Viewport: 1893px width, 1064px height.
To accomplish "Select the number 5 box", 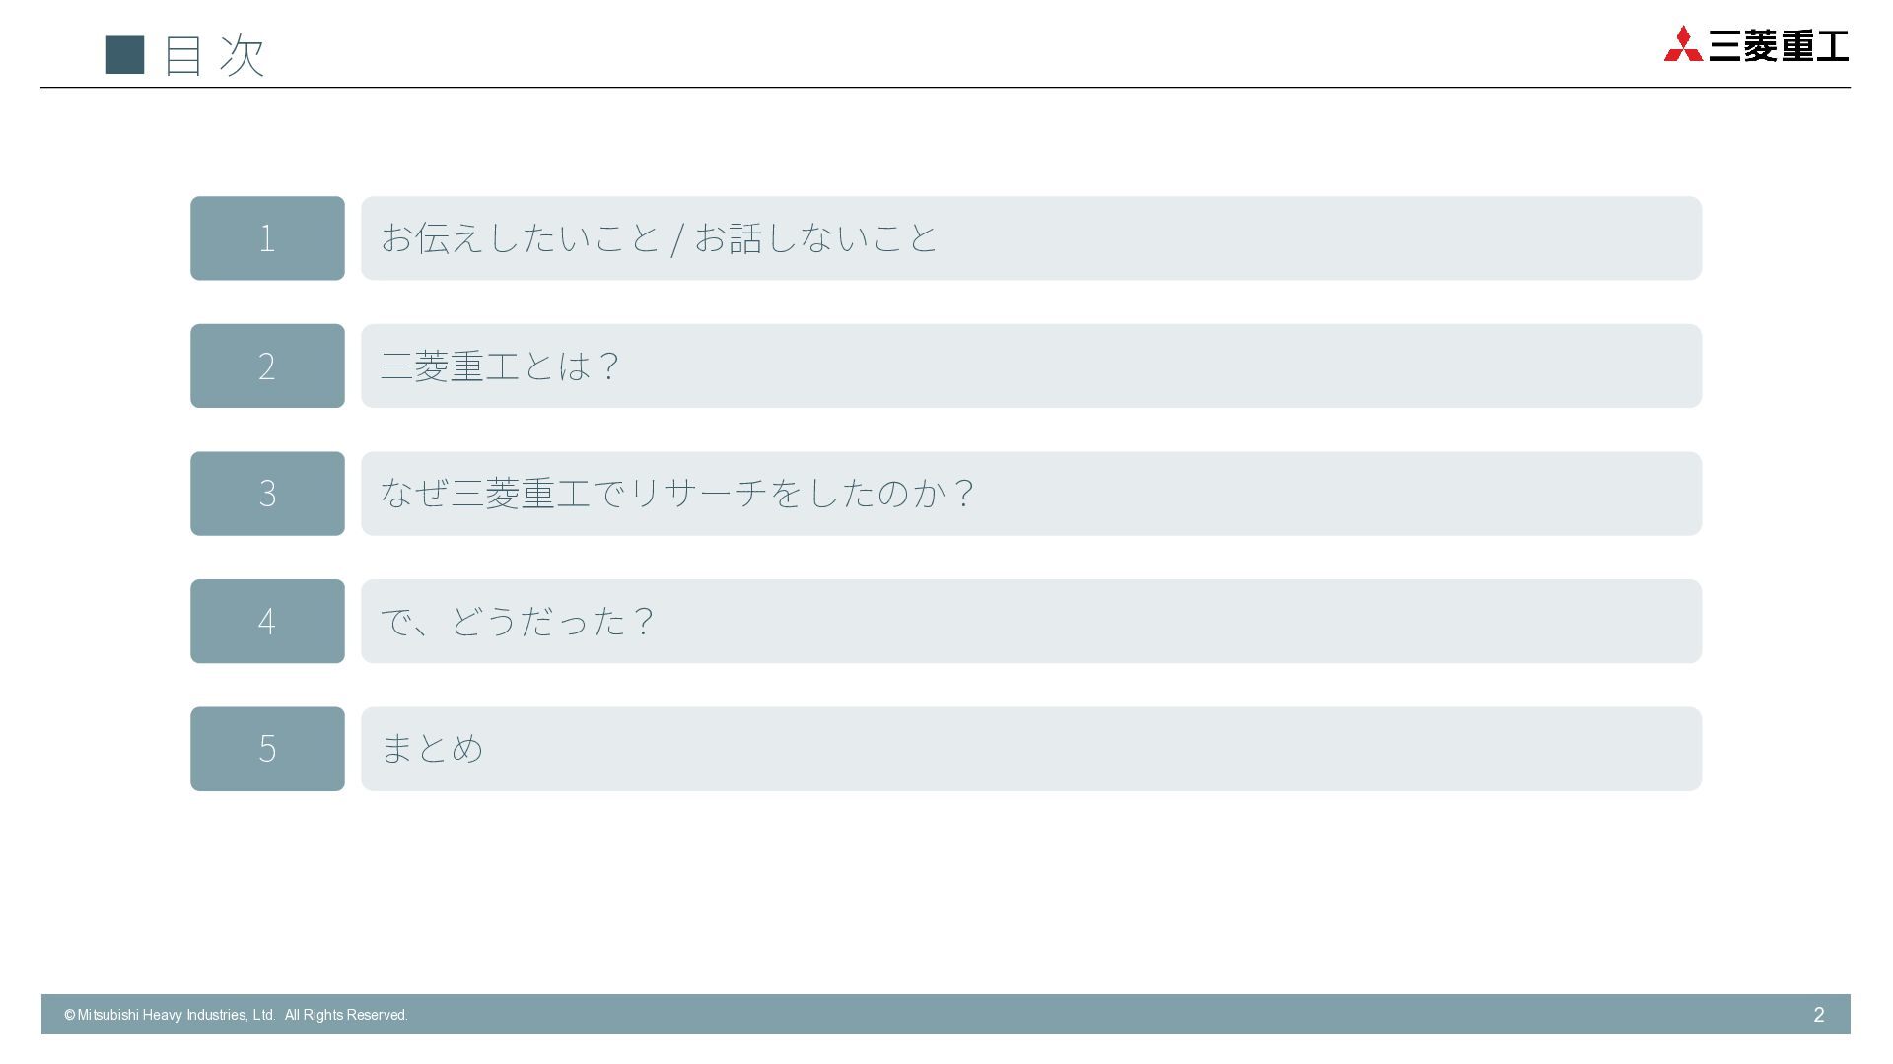I will coord(267,749).
